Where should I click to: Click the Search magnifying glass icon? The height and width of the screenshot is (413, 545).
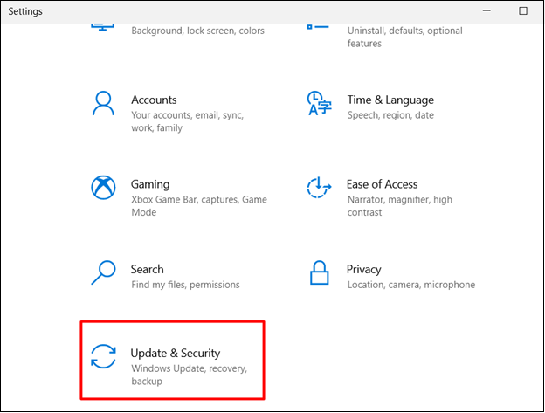[x=104, y=272]
